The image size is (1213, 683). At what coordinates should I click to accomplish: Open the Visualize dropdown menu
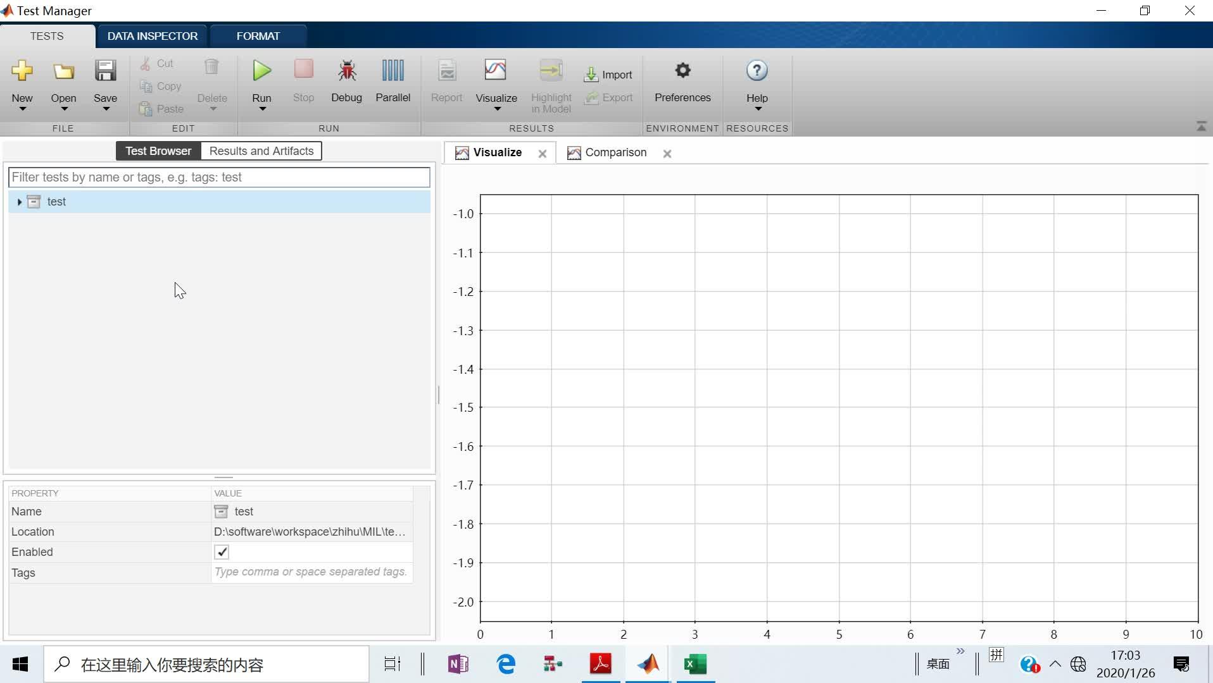click(496, 109)
